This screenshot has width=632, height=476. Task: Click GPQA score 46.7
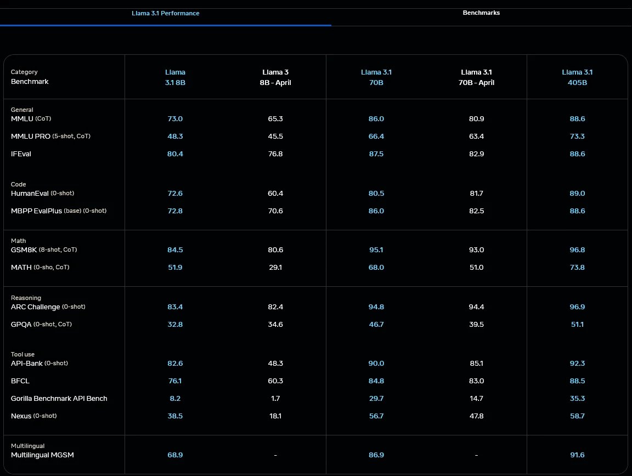point(376,325)
